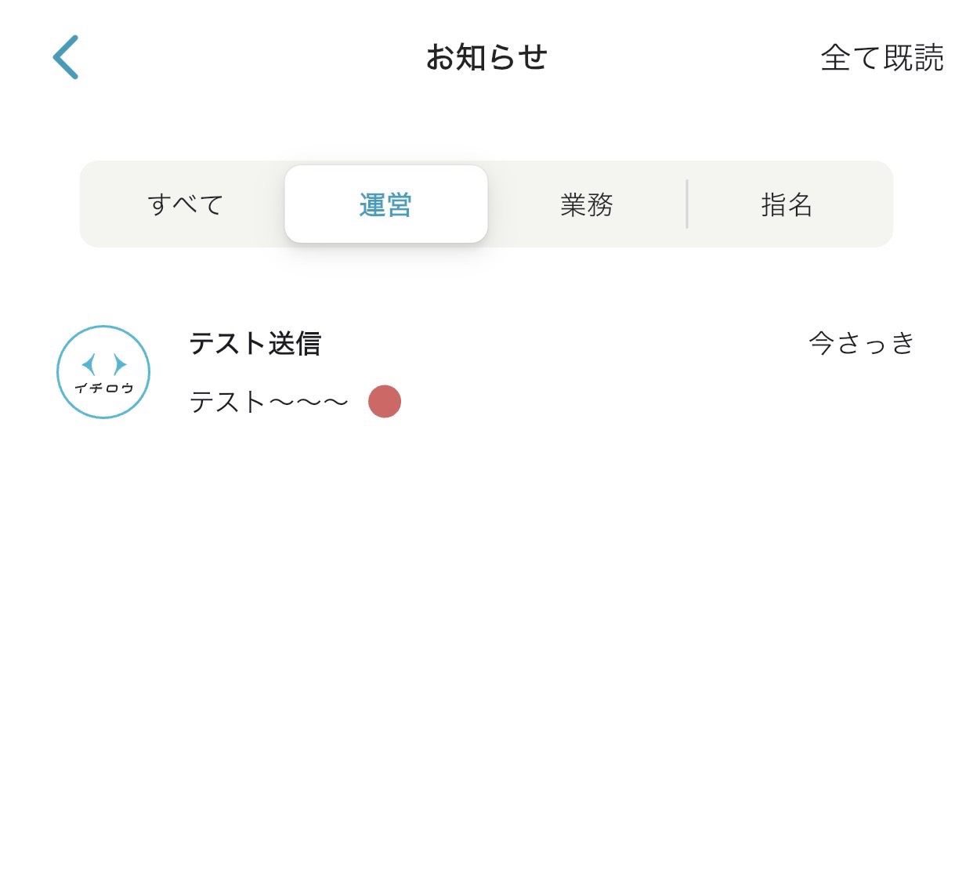Viewport: 973px width, 889px height.
Task: Tap the イチロウ circular avatar icon
Action: (103, 371)
